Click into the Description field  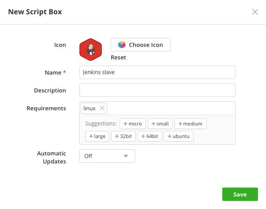click(x=158, y=90)
